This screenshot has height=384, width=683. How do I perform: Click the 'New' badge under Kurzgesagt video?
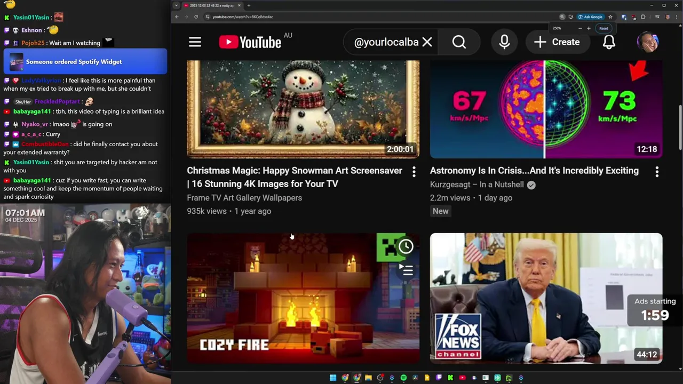point(440,211)
